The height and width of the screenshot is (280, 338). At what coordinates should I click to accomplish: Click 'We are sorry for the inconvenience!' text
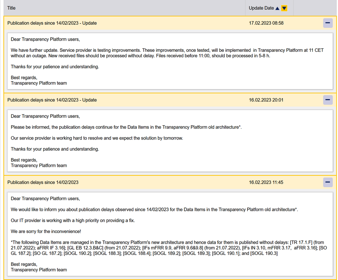pos(46,231)
